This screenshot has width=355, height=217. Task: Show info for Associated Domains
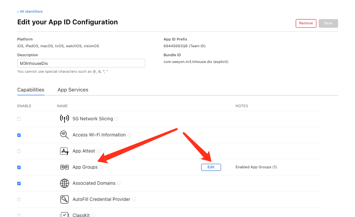(x=119, y=183)
